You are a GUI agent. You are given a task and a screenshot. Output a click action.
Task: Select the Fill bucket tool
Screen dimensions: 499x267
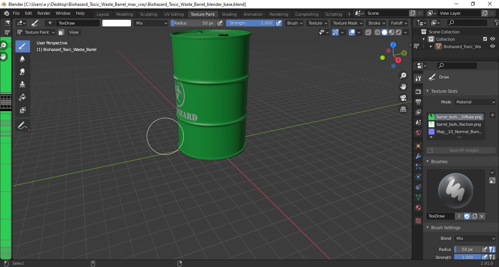pos(22,97)
